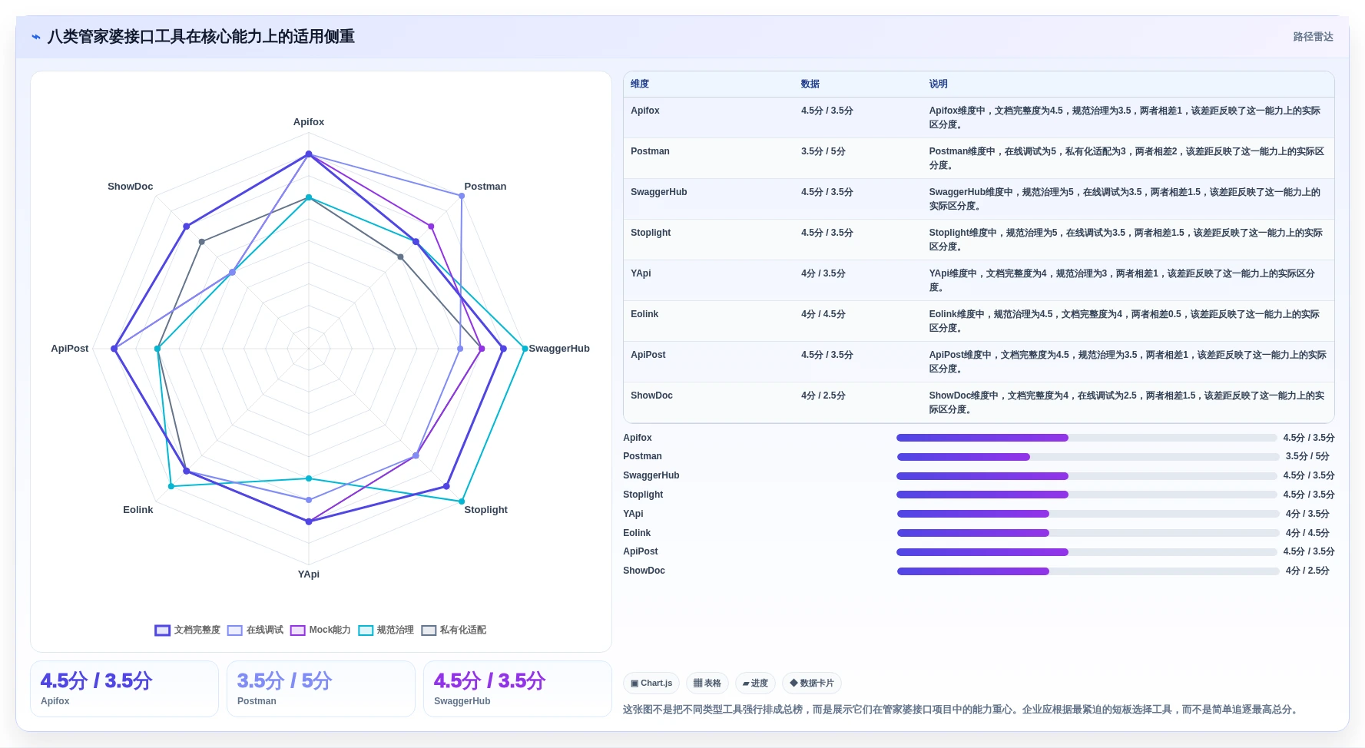The height and width of the screenshot is (748, 1365).
Task: Click the 进度 tag chip
Action: (x=755, y=683)
